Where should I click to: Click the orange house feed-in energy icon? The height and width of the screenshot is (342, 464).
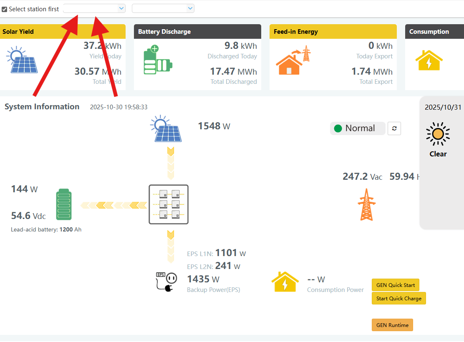293,60
